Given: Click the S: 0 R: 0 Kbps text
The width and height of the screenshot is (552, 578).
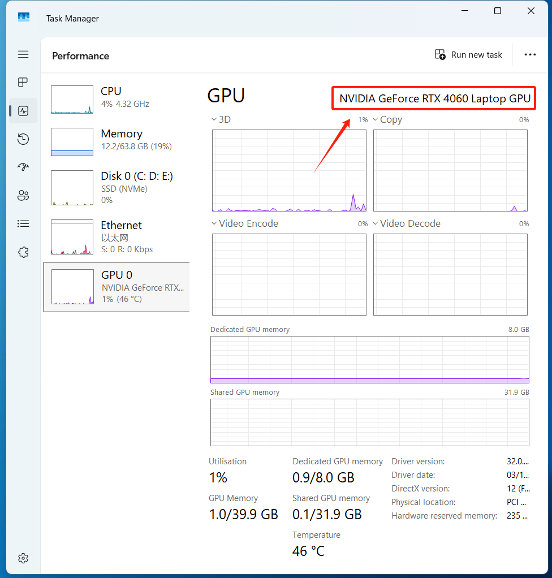Looking at the screenshot, I should coord(127,249).
